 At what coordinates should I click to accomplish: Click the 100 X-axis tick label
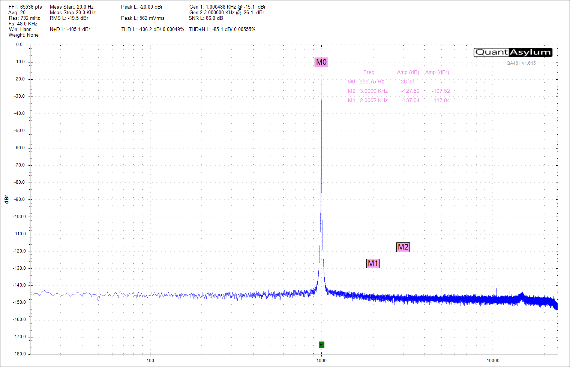tap(150, 361)
